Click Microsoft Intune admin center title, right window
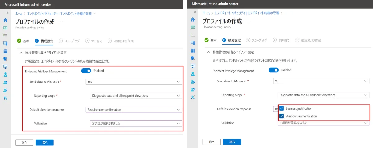The image size is (373, 148). coord(215,4)
